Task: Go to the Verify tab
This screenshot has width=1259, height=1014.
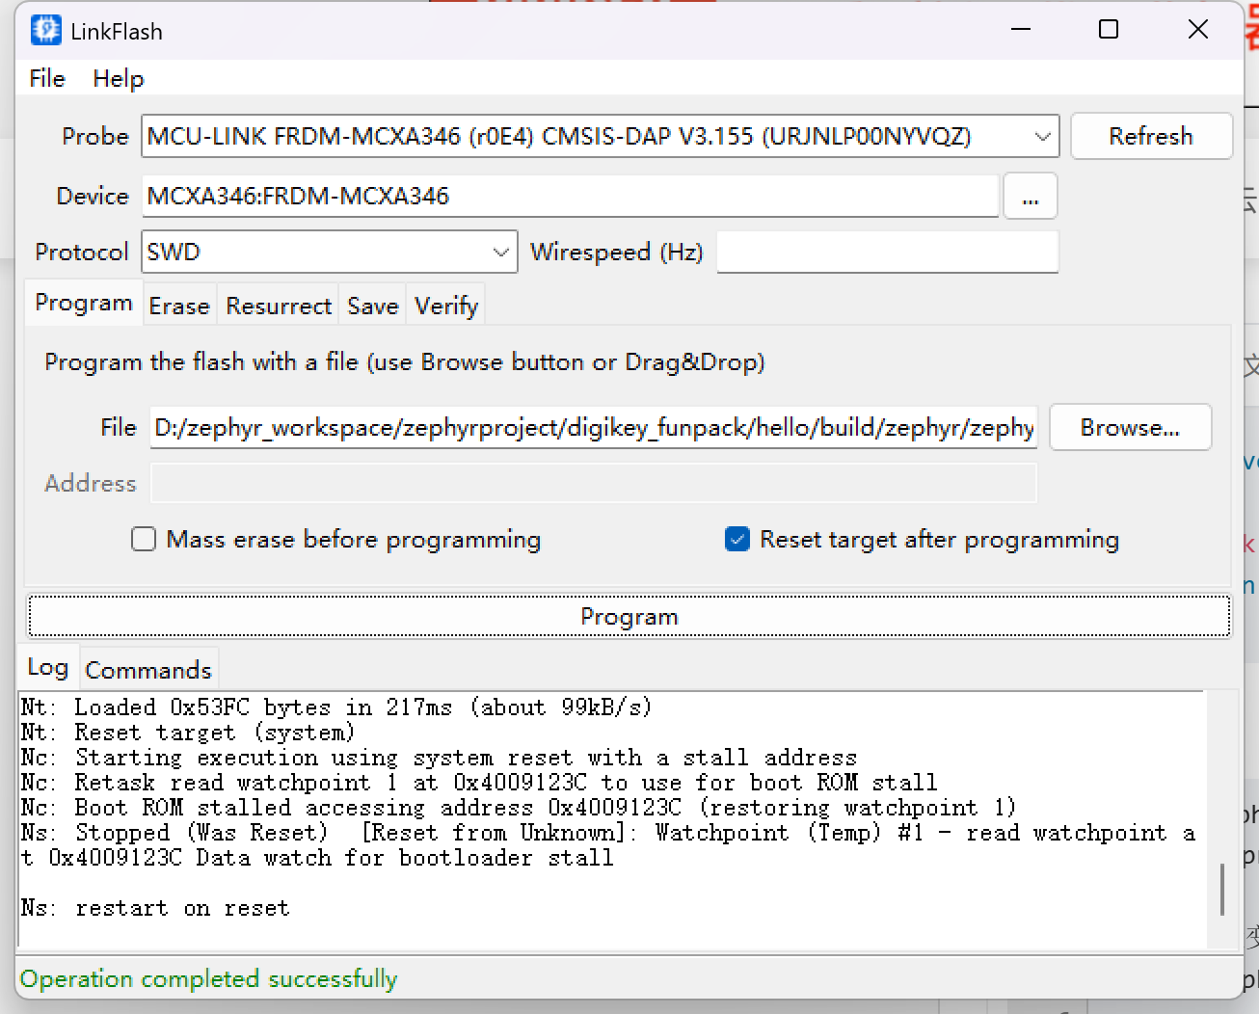Action: click(x=446, y=307)
